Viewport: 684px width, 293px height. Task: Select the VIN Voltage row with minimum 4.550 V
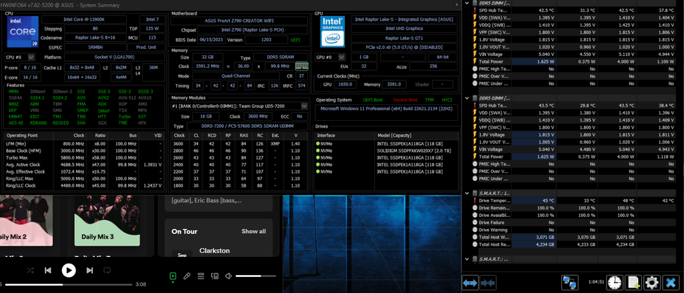(573, 55)
